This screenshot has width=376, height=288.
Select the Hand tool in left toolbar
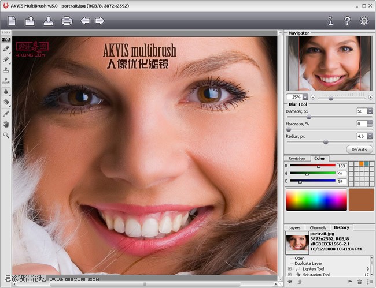tap(6, 124)
